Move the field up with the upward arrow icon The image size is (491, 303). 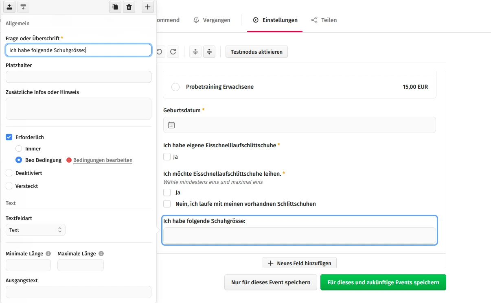9,7
